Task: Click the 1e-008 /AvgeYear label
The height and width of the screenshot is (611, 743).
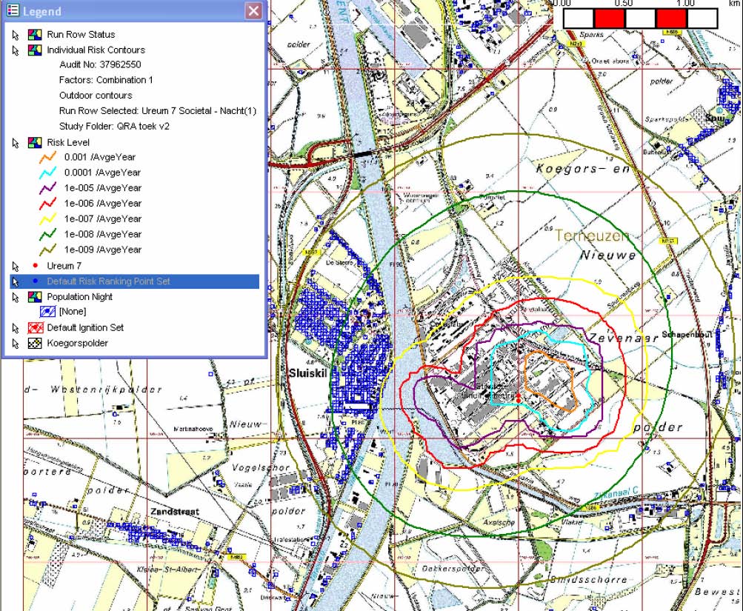Action: tap(103, 234)
